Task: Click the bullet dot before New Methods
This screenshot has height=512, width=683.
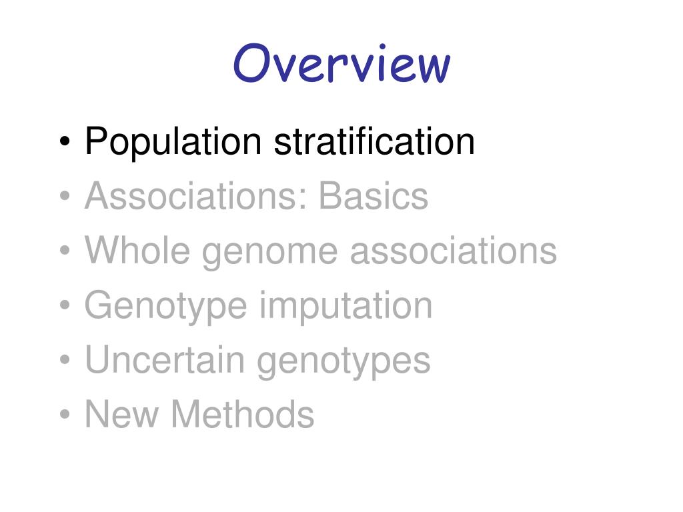Action: point(65,414)
